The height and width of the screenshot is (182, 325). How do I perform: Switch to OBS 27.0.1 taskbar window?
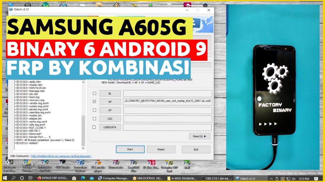[216, 178]
